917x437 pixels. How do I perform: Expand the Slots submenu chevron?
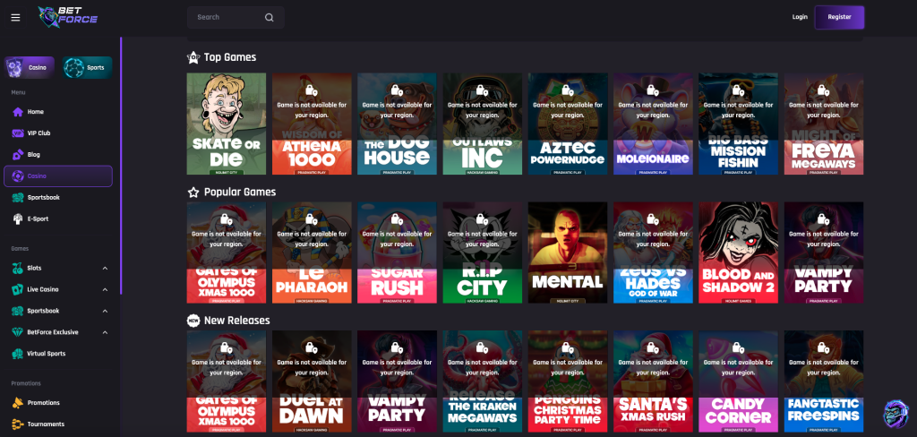click(x=106, y=268)
